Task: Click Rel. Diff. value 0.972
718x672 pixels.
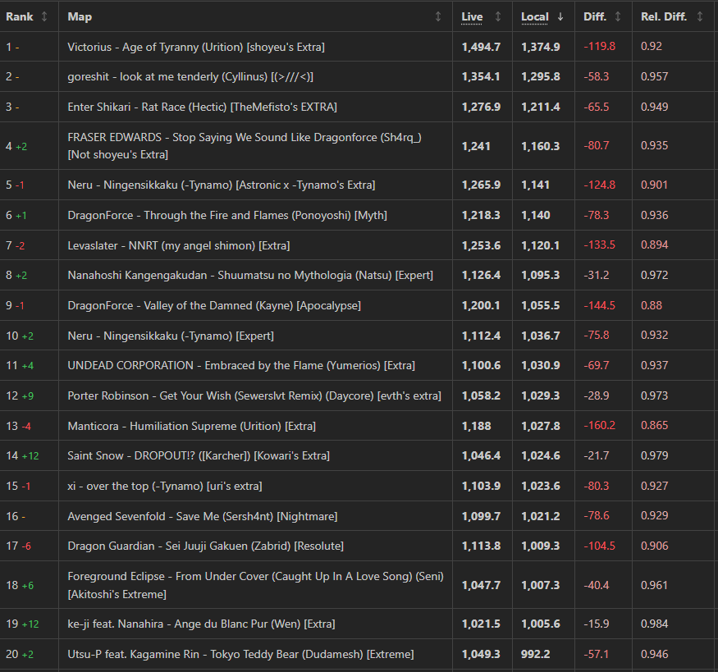Action: pos(654,275)
